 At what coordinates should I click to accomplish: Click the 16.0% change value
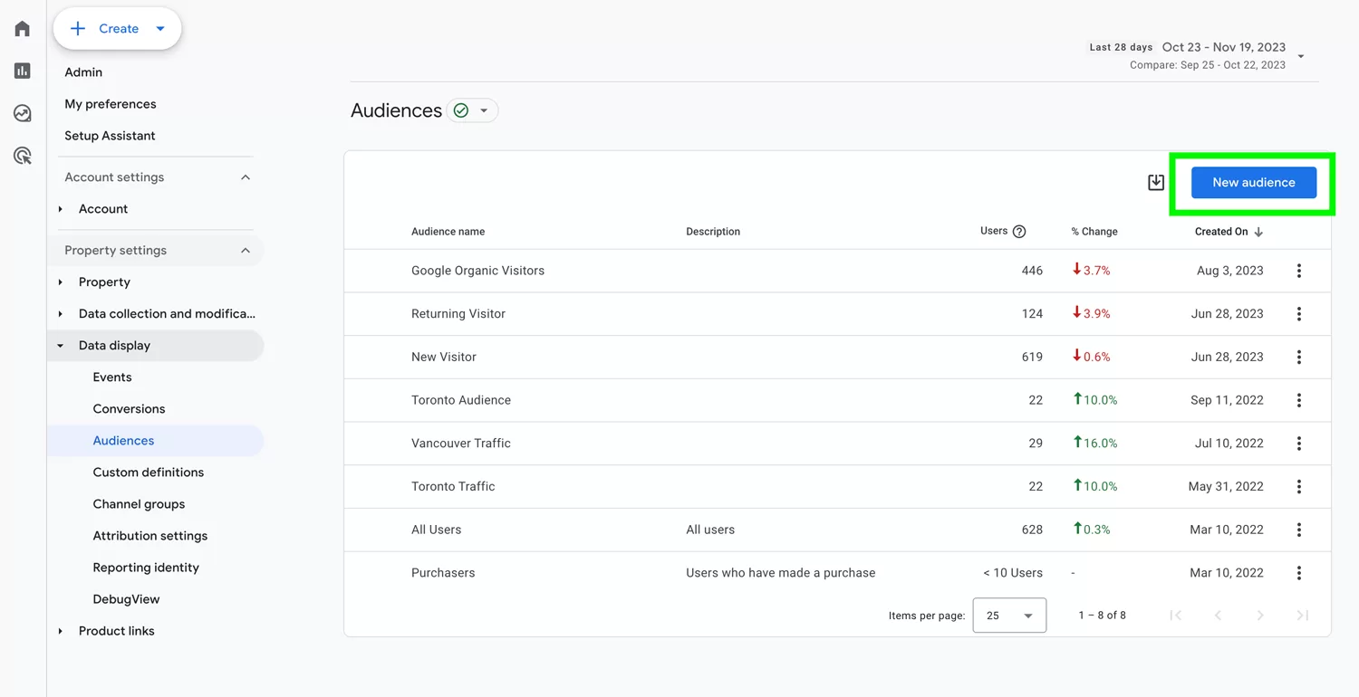pos(1095,444)
